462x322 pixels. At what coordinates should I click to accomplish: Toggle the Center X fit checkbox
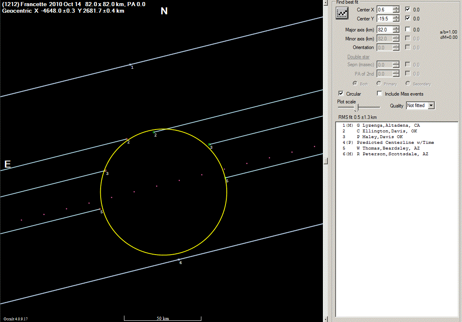[x=408, y=9]
